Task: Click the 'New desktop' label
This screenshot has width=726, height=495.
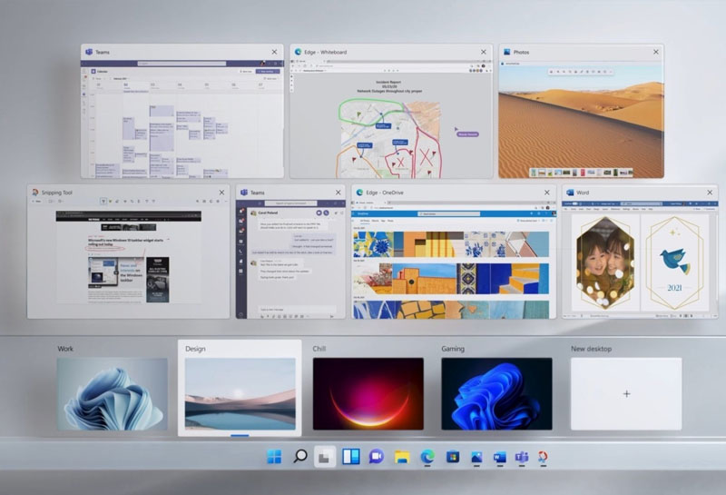Action: tap(592, 349)
